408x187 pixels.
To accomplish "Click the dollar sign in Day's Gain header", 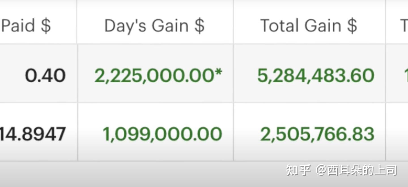I will 199,25.
